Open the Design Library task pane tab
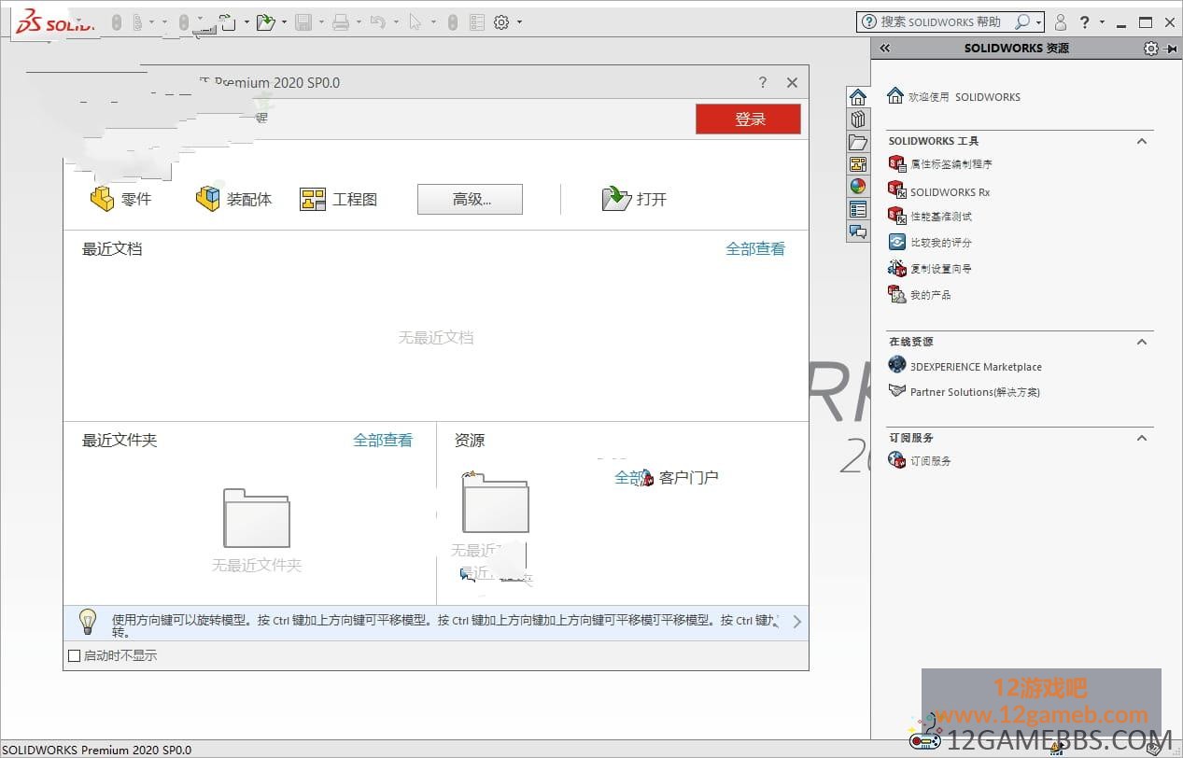The width and height of the screenshot is (1183, 758). point(858,119)
